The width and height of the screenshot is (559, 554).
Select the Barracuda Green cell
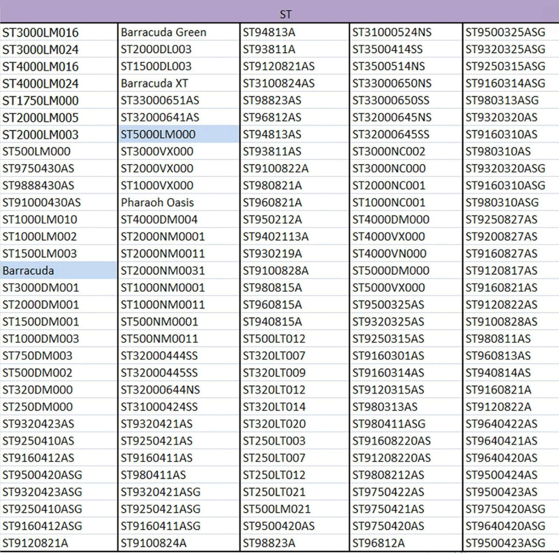pyautogui.click(x=179, y=32)
